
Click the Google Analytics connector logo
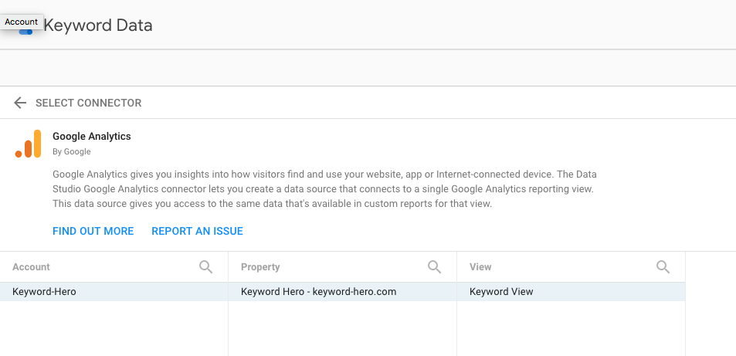click(x=28, y=144)
